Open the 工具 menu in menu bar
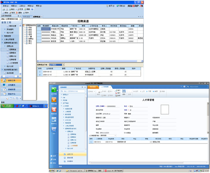The height and width of the screenshot is (173, 210). (x=22, y=6)
